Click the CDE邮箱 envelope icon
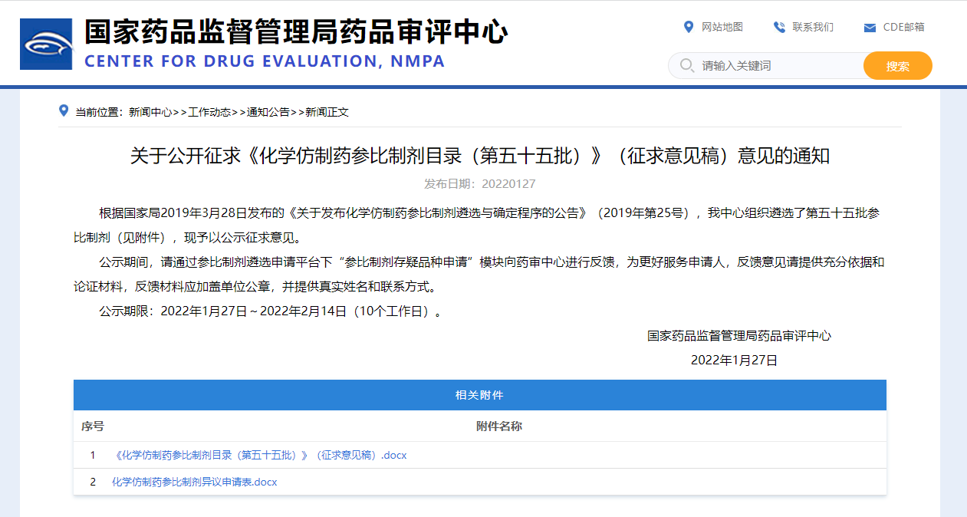 coord(870,28)
